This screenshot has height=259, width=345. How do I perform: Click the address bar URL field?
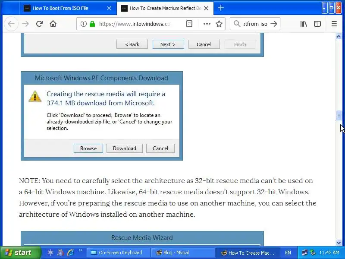(134, 24)
